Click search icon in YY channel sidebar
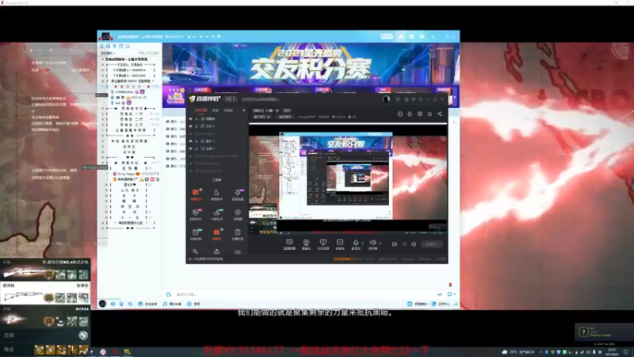The image size is (634, 357). click(x=128, y=46)
